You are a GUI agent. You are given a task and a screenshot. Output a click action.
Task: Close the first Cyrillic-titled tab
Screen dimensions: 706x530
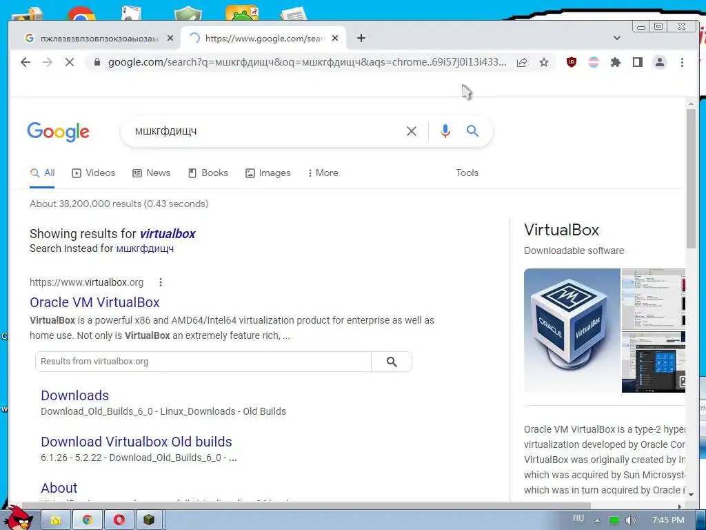[x=170, y=39]
